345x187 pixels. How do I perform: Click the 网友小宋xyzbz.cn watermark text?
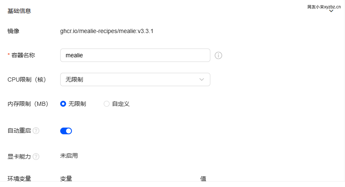(x=324, y=7)
